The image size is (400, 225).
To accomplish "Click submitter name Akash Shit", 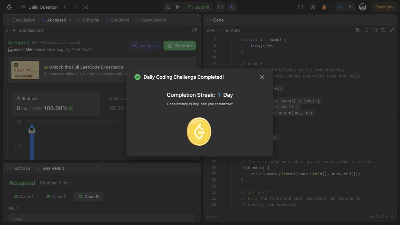I will click(x=23, y=50).
